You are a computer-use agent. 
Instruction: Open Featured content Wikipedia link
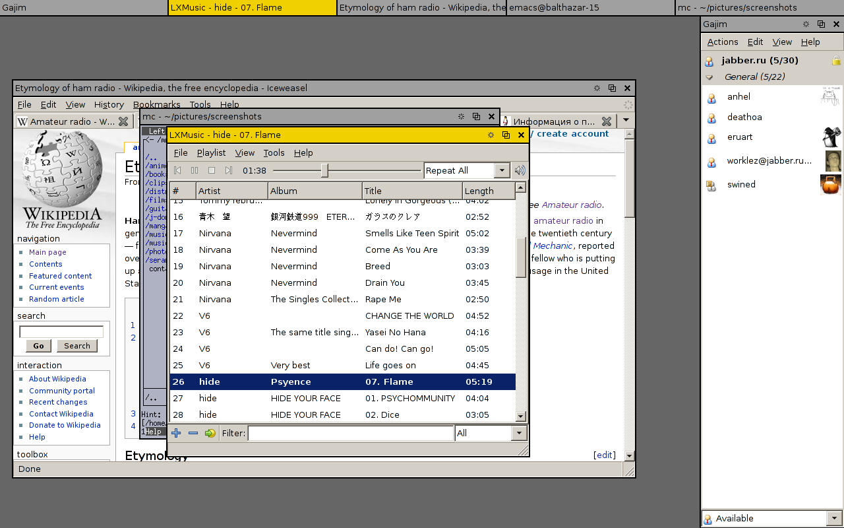(x=61, y=276)
